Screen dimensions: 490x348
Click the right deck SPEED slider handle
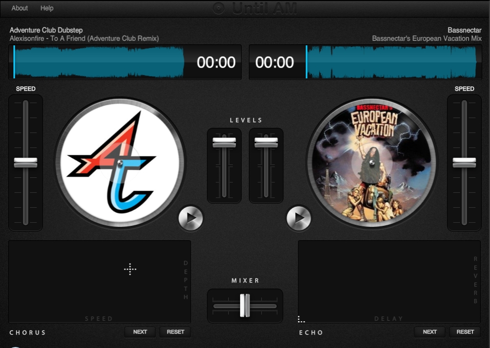(464, 163)
